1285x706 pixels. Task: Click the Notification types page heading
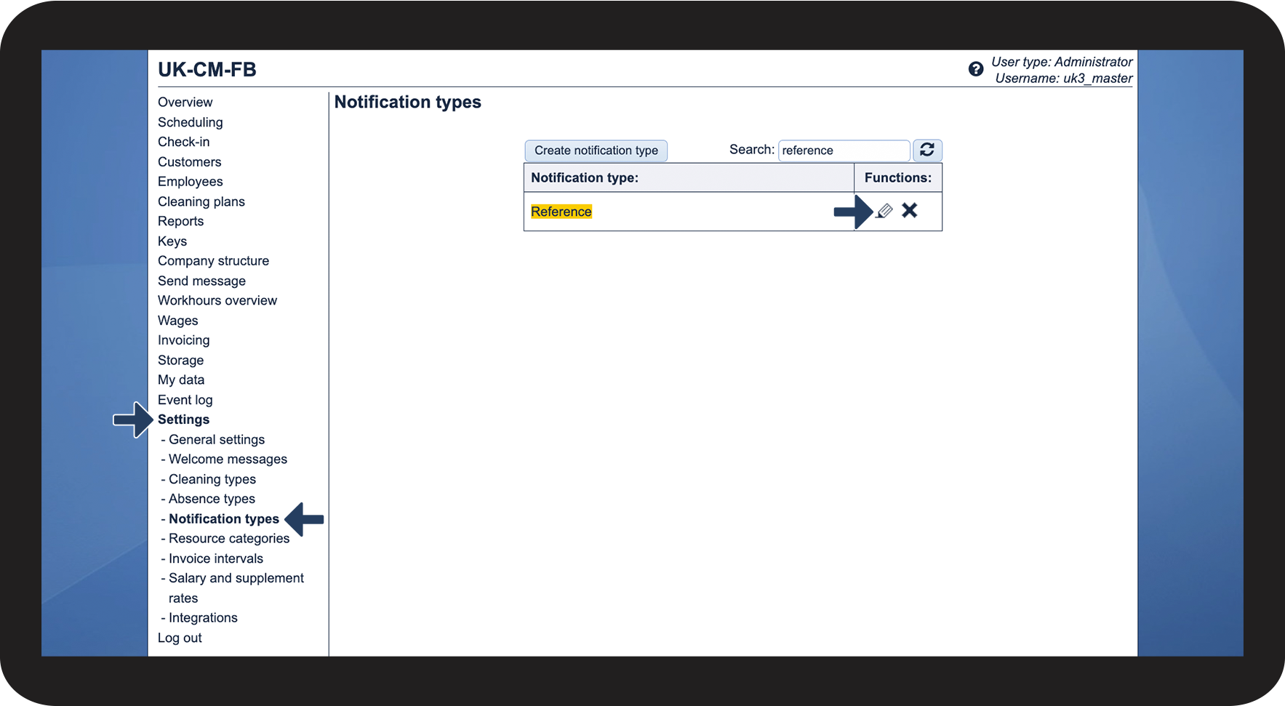click(x=408, y=103)
